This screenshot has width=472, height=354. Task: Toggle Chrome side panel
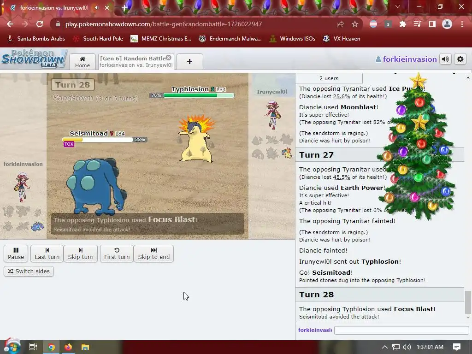[432, 24]
